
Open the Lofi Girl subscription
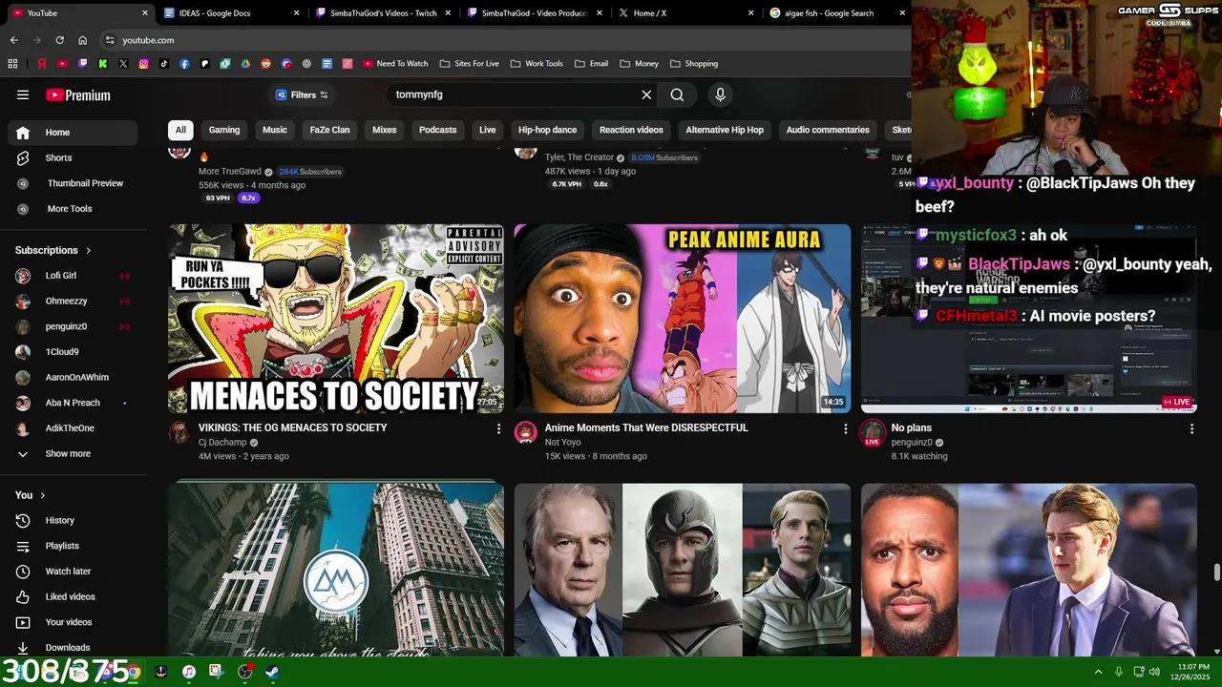73,276
